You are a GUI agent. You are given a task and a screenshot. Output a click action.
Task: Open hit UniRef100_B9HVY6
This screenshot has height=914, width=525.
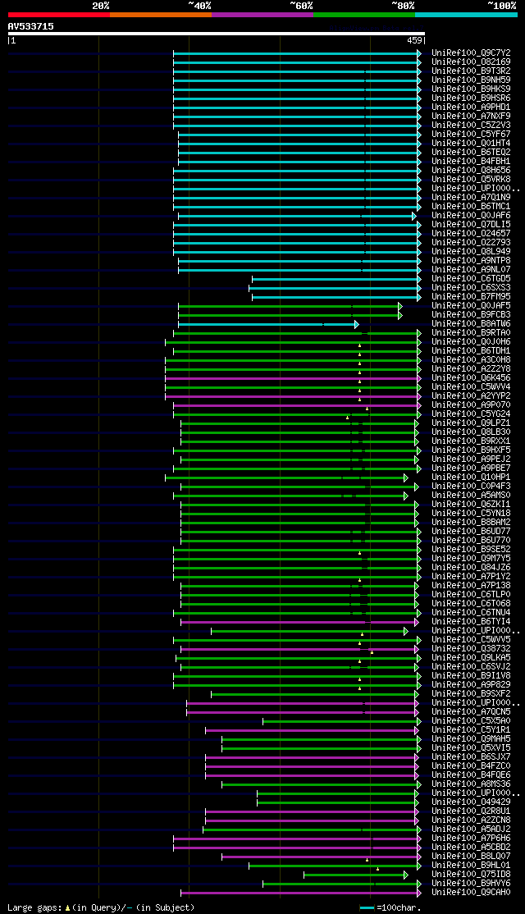click(x=472, y=884)
